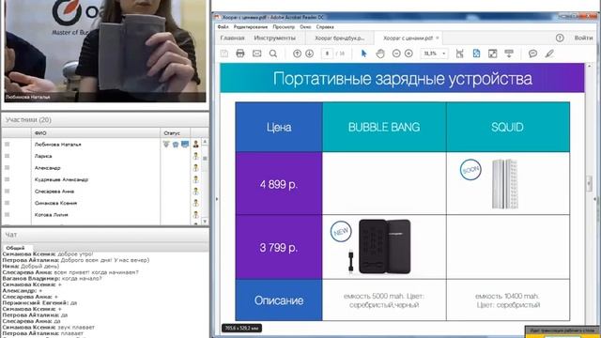Click the Войти sign-in button
Image resolution: width=601 pixels, height=338 pixels.
point(583,38)
